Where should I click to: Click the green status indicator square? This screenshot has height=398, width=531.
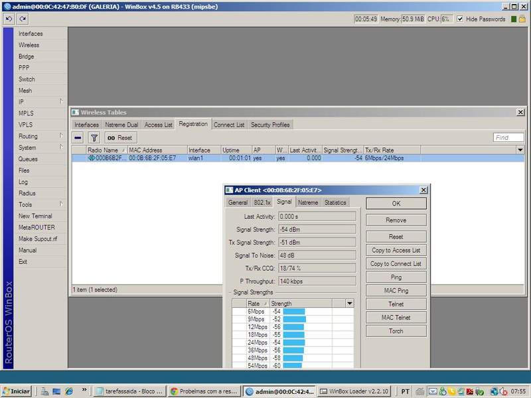(x=513, y=19)
